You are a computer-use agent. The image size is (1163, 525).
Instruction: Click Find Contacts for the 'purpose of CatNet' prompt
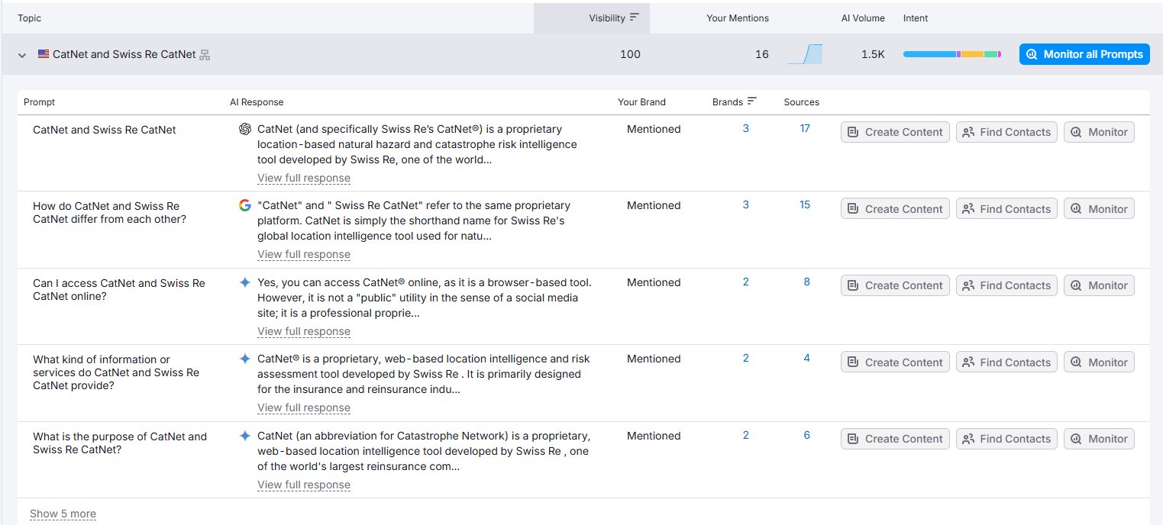click(1006, 439)
